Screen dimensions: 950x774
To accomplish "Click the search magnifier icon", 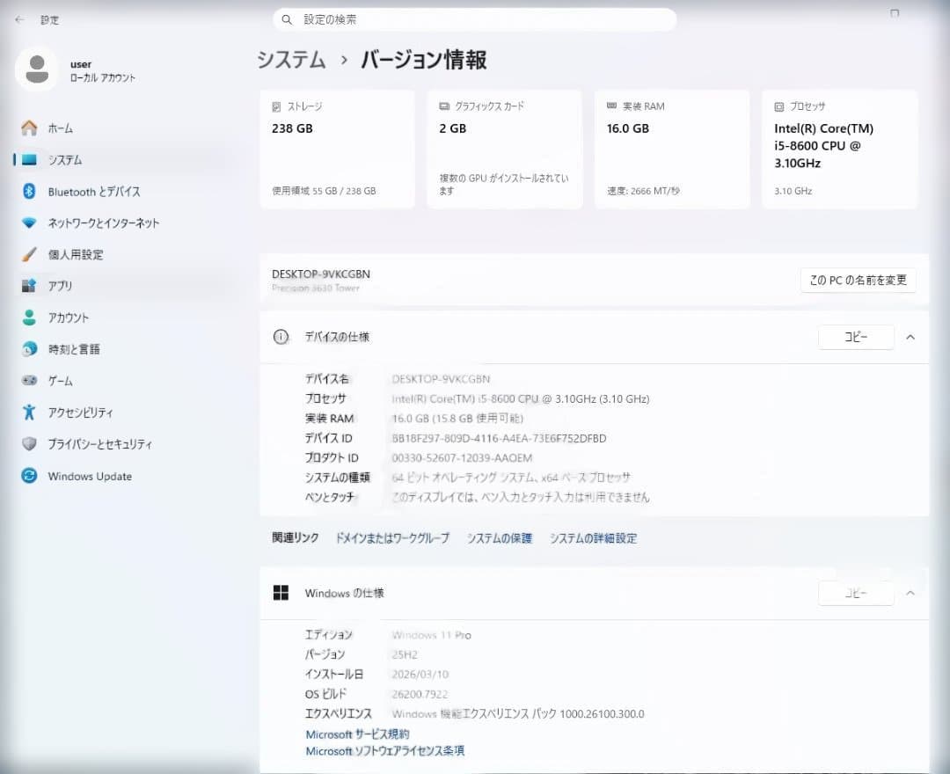I will click(x=287, y=19).
